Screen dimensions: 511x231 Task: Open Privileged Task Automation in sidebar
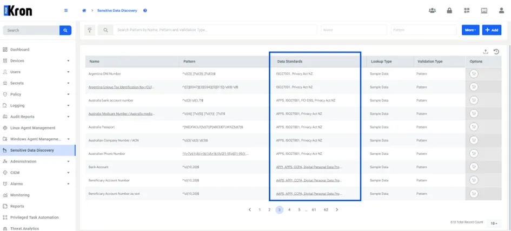click(34, 218)
